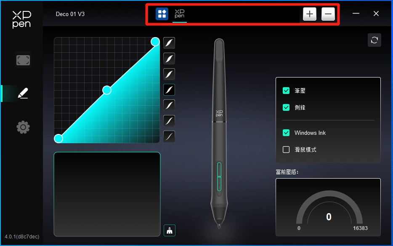Click the upper side button on pen

219,169
